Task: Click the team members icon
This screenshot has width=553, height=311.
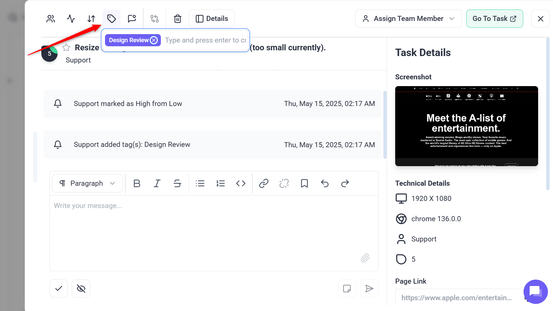Action: 51,19
